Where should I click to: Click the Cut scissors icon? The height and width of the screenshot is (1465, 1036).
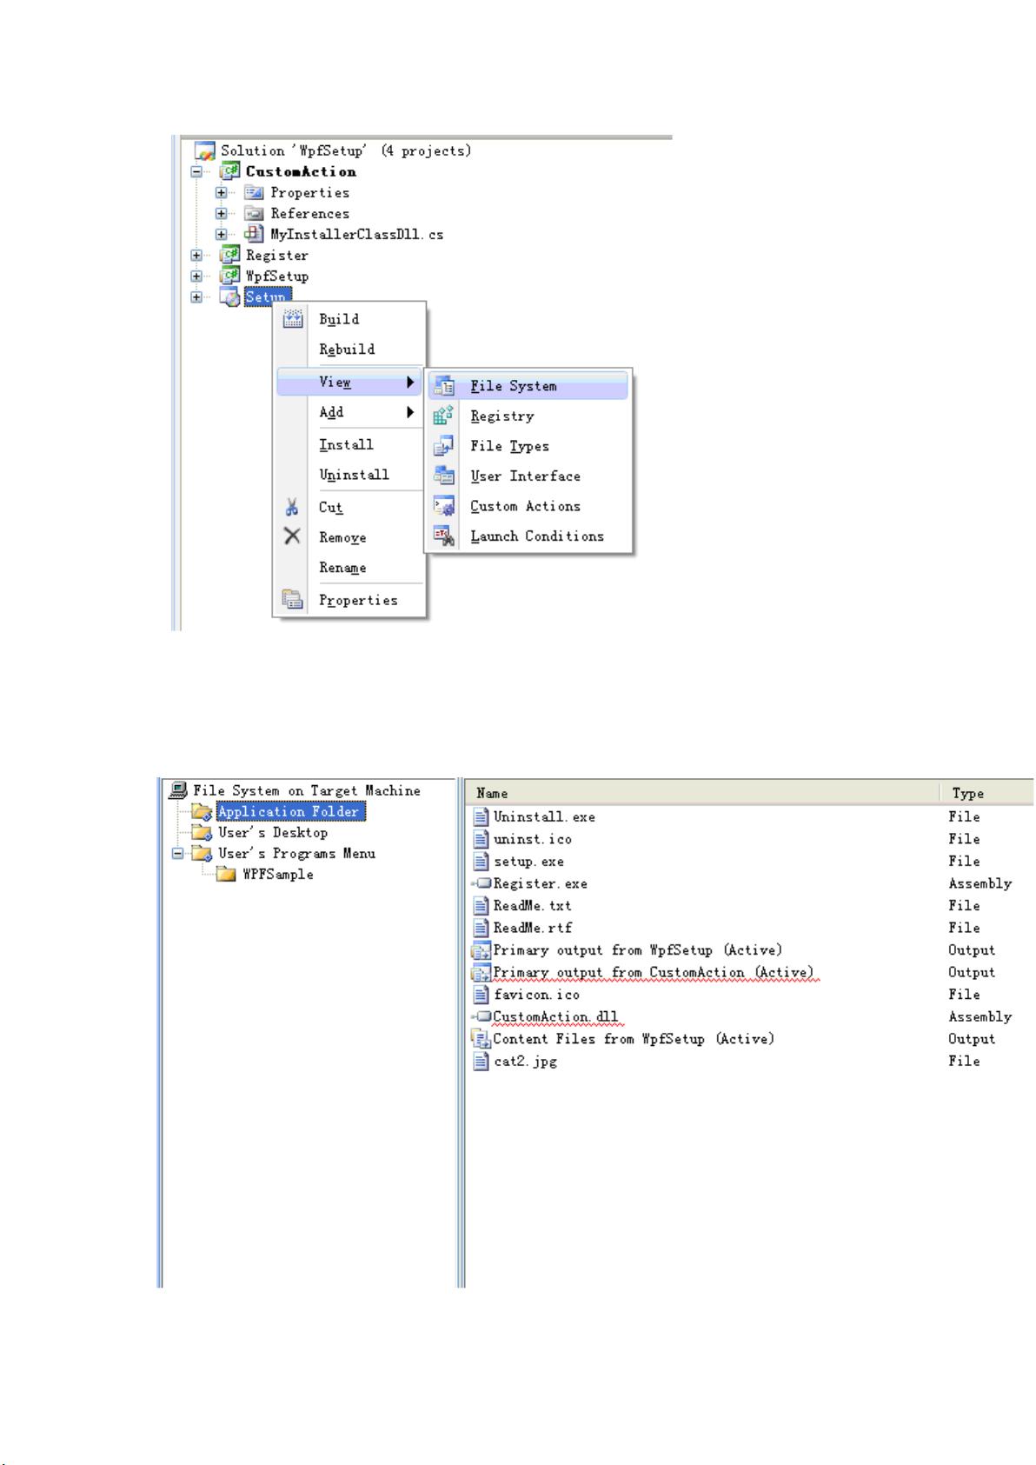[x=292, y=508]
